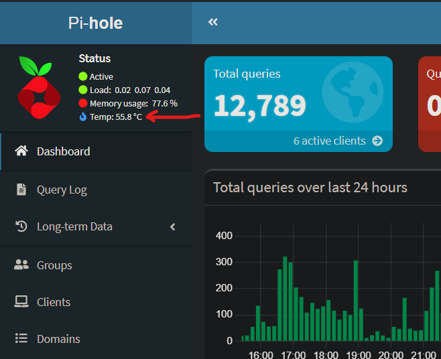Go to the Groups page
This screenshot has height=359, width=441.
pyautogui.click(x=96, y=265)
